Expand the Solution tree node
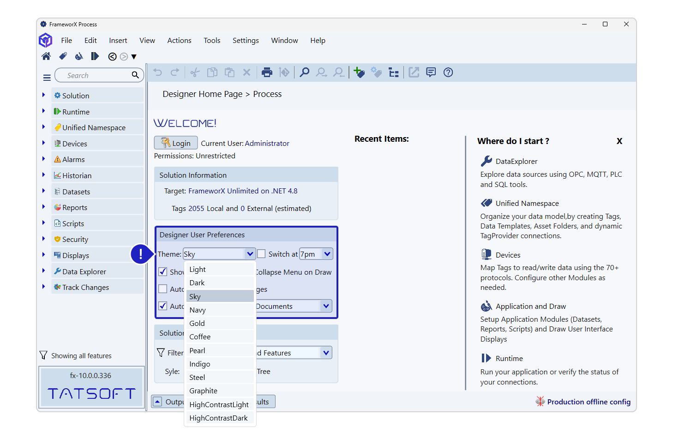Image resolution: width=673 pixels, height=445 pixels. [43, 95]
